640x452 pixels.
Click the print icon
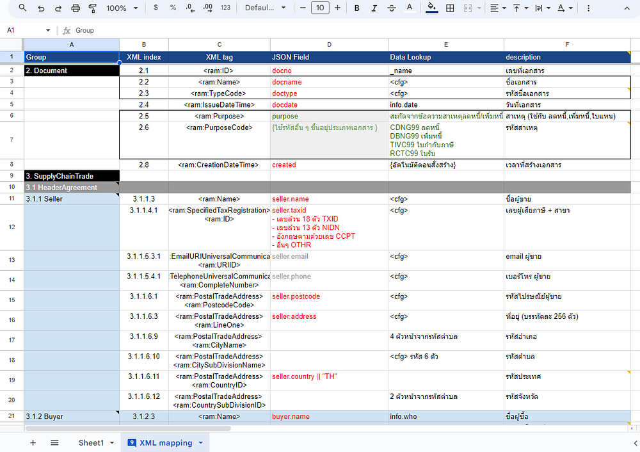[x=76, y=8]
